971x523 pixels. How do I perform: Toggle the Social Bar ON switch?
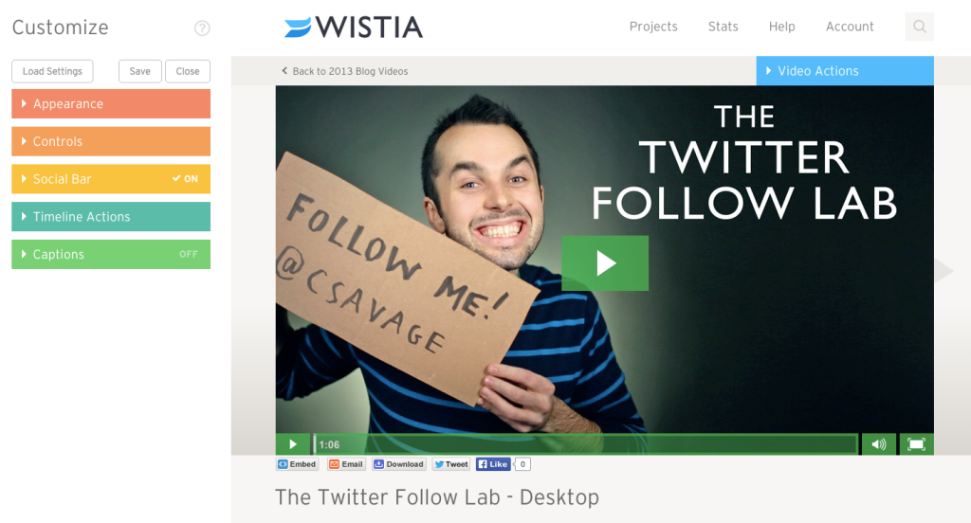(x=185, y=179)
